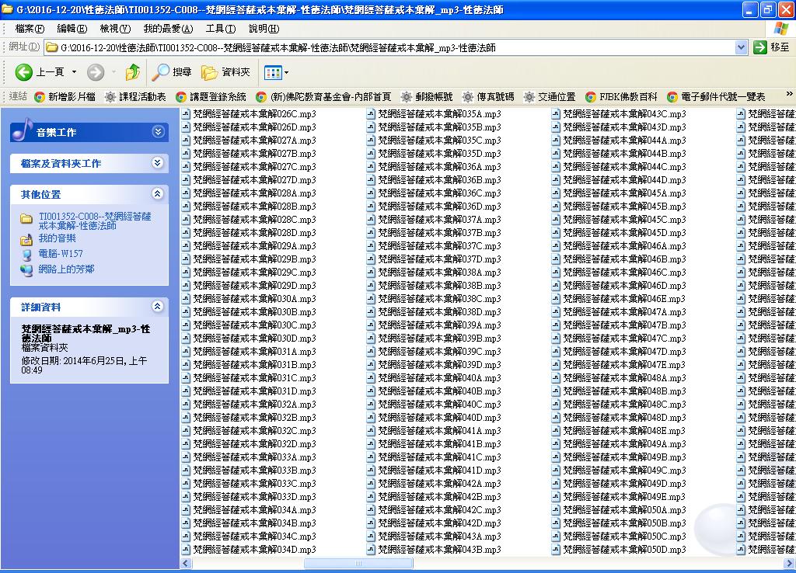Select file 梵網經菩薩戒本彙解035A.mp3

[439, 114]
